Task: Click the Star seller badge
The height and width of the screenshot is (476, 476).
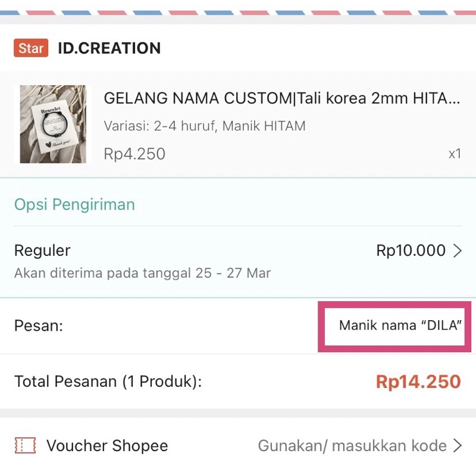Action: coord(30,48)
